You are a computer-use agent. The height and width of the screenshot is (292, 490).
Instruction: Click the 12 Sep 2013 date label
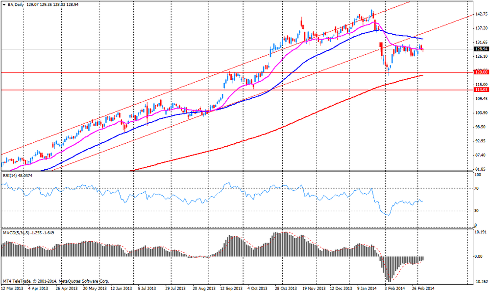tap(231, 288)
